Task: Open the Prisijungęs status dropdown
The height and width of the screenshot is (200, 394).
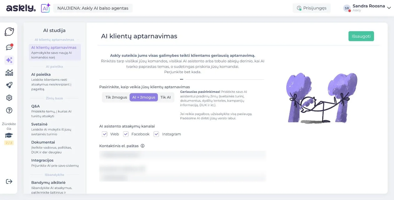Action: coord(312,8)
